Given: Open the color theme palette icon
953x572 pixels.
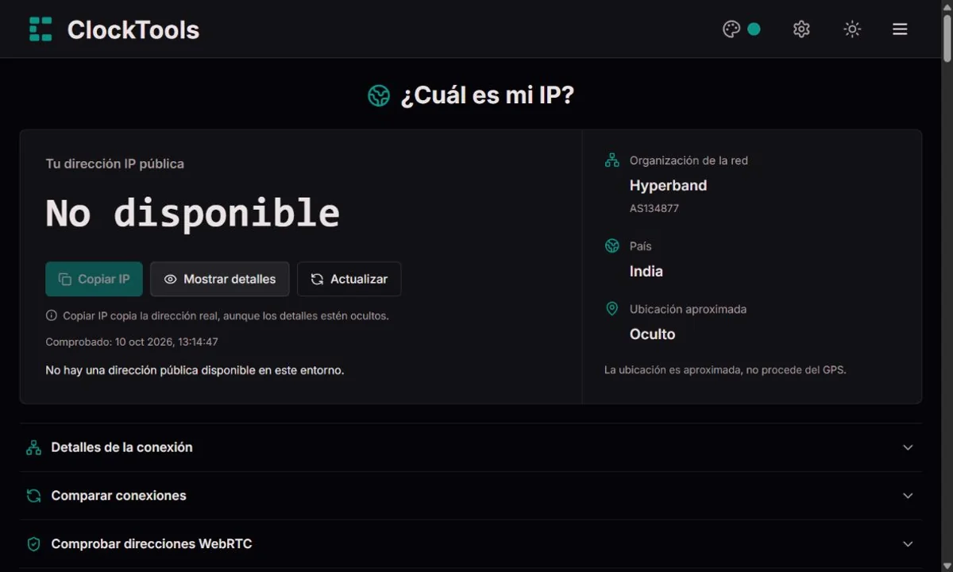Looking at the screenshot, I should tap(731, 29).
